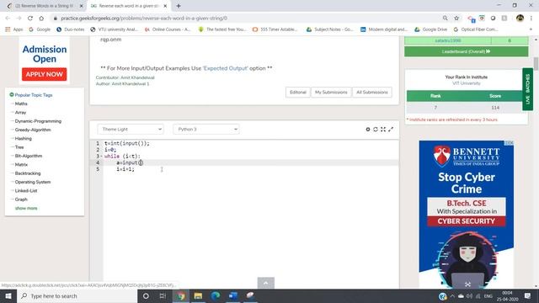Viewport: 539px width, 303px height.
Task: Close the Reverse Words in a String tab
Action: coord(81,6)
